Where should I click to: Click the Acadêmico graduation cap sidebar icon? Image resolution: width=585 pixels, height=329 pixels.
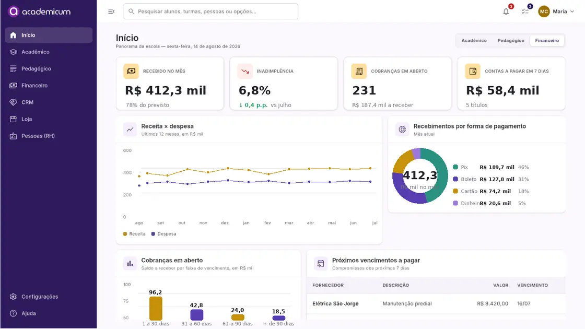click(14, 52)
